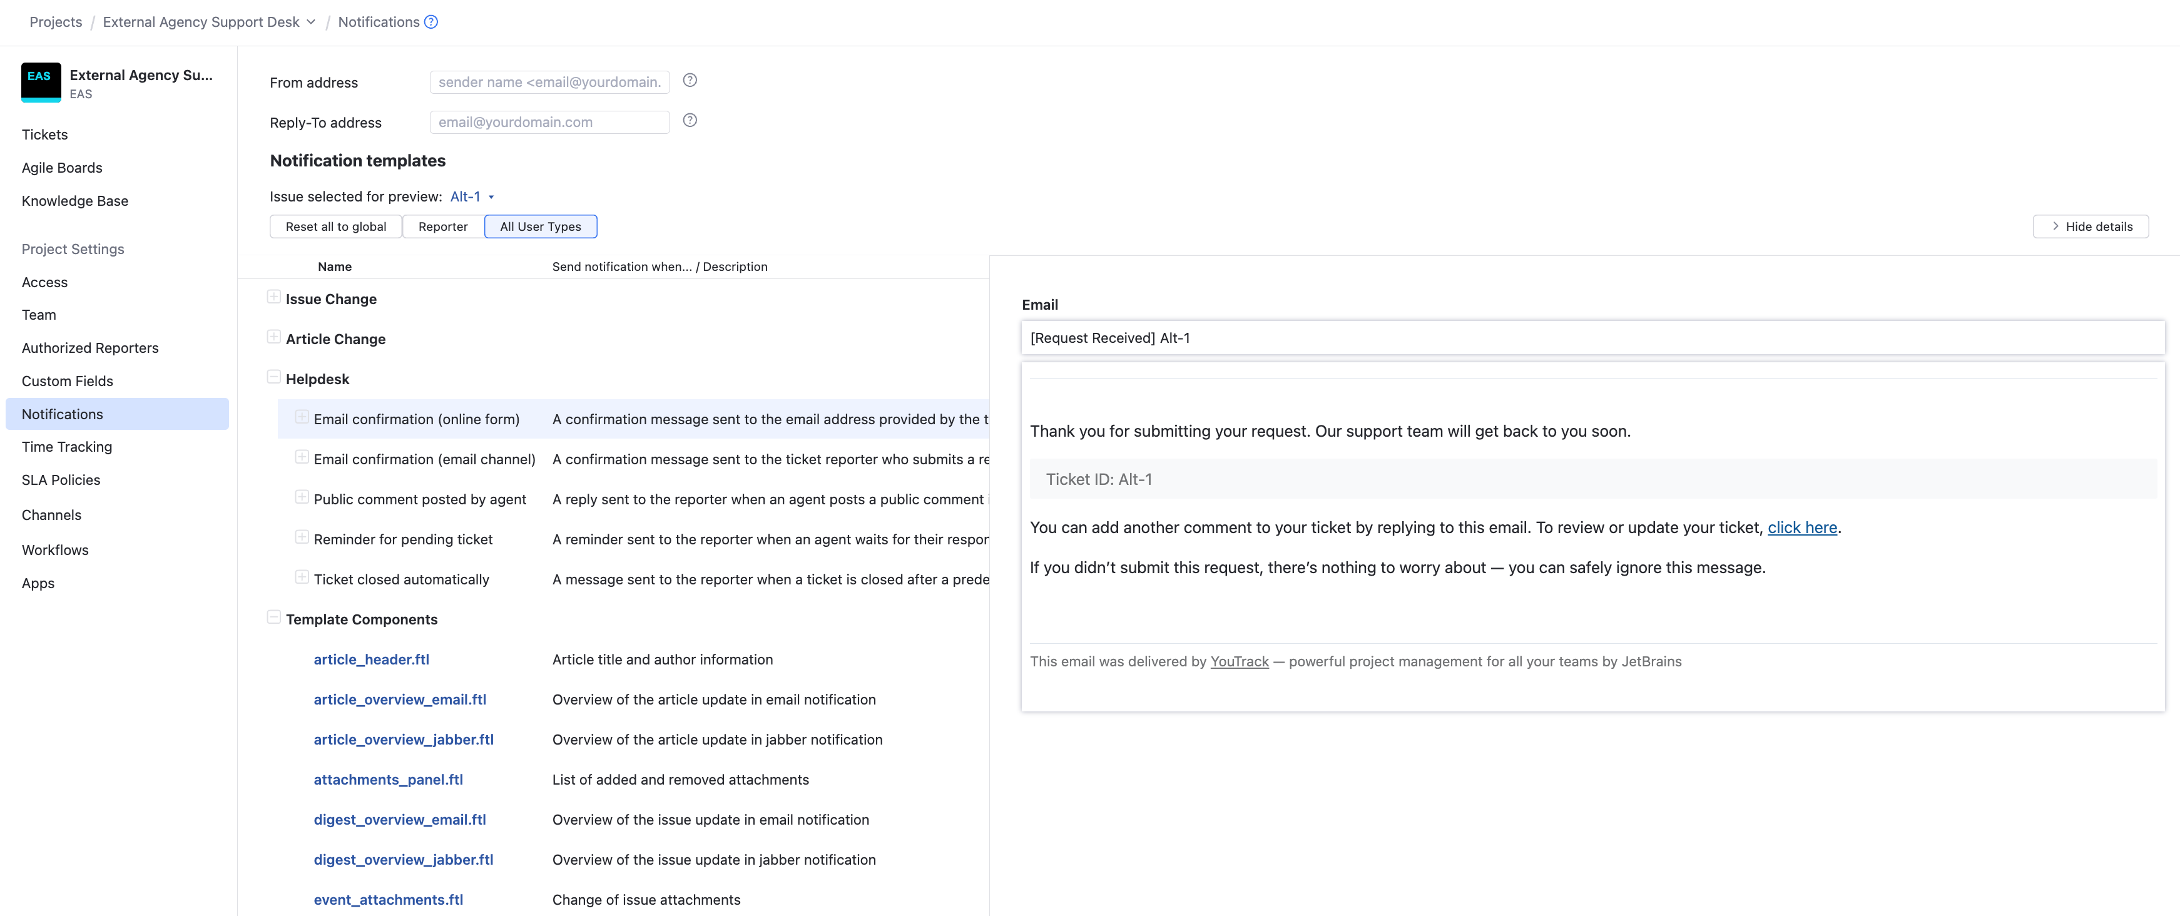Click Reset all to global
The image size is (2180, 916).
[x=335, y=226]
